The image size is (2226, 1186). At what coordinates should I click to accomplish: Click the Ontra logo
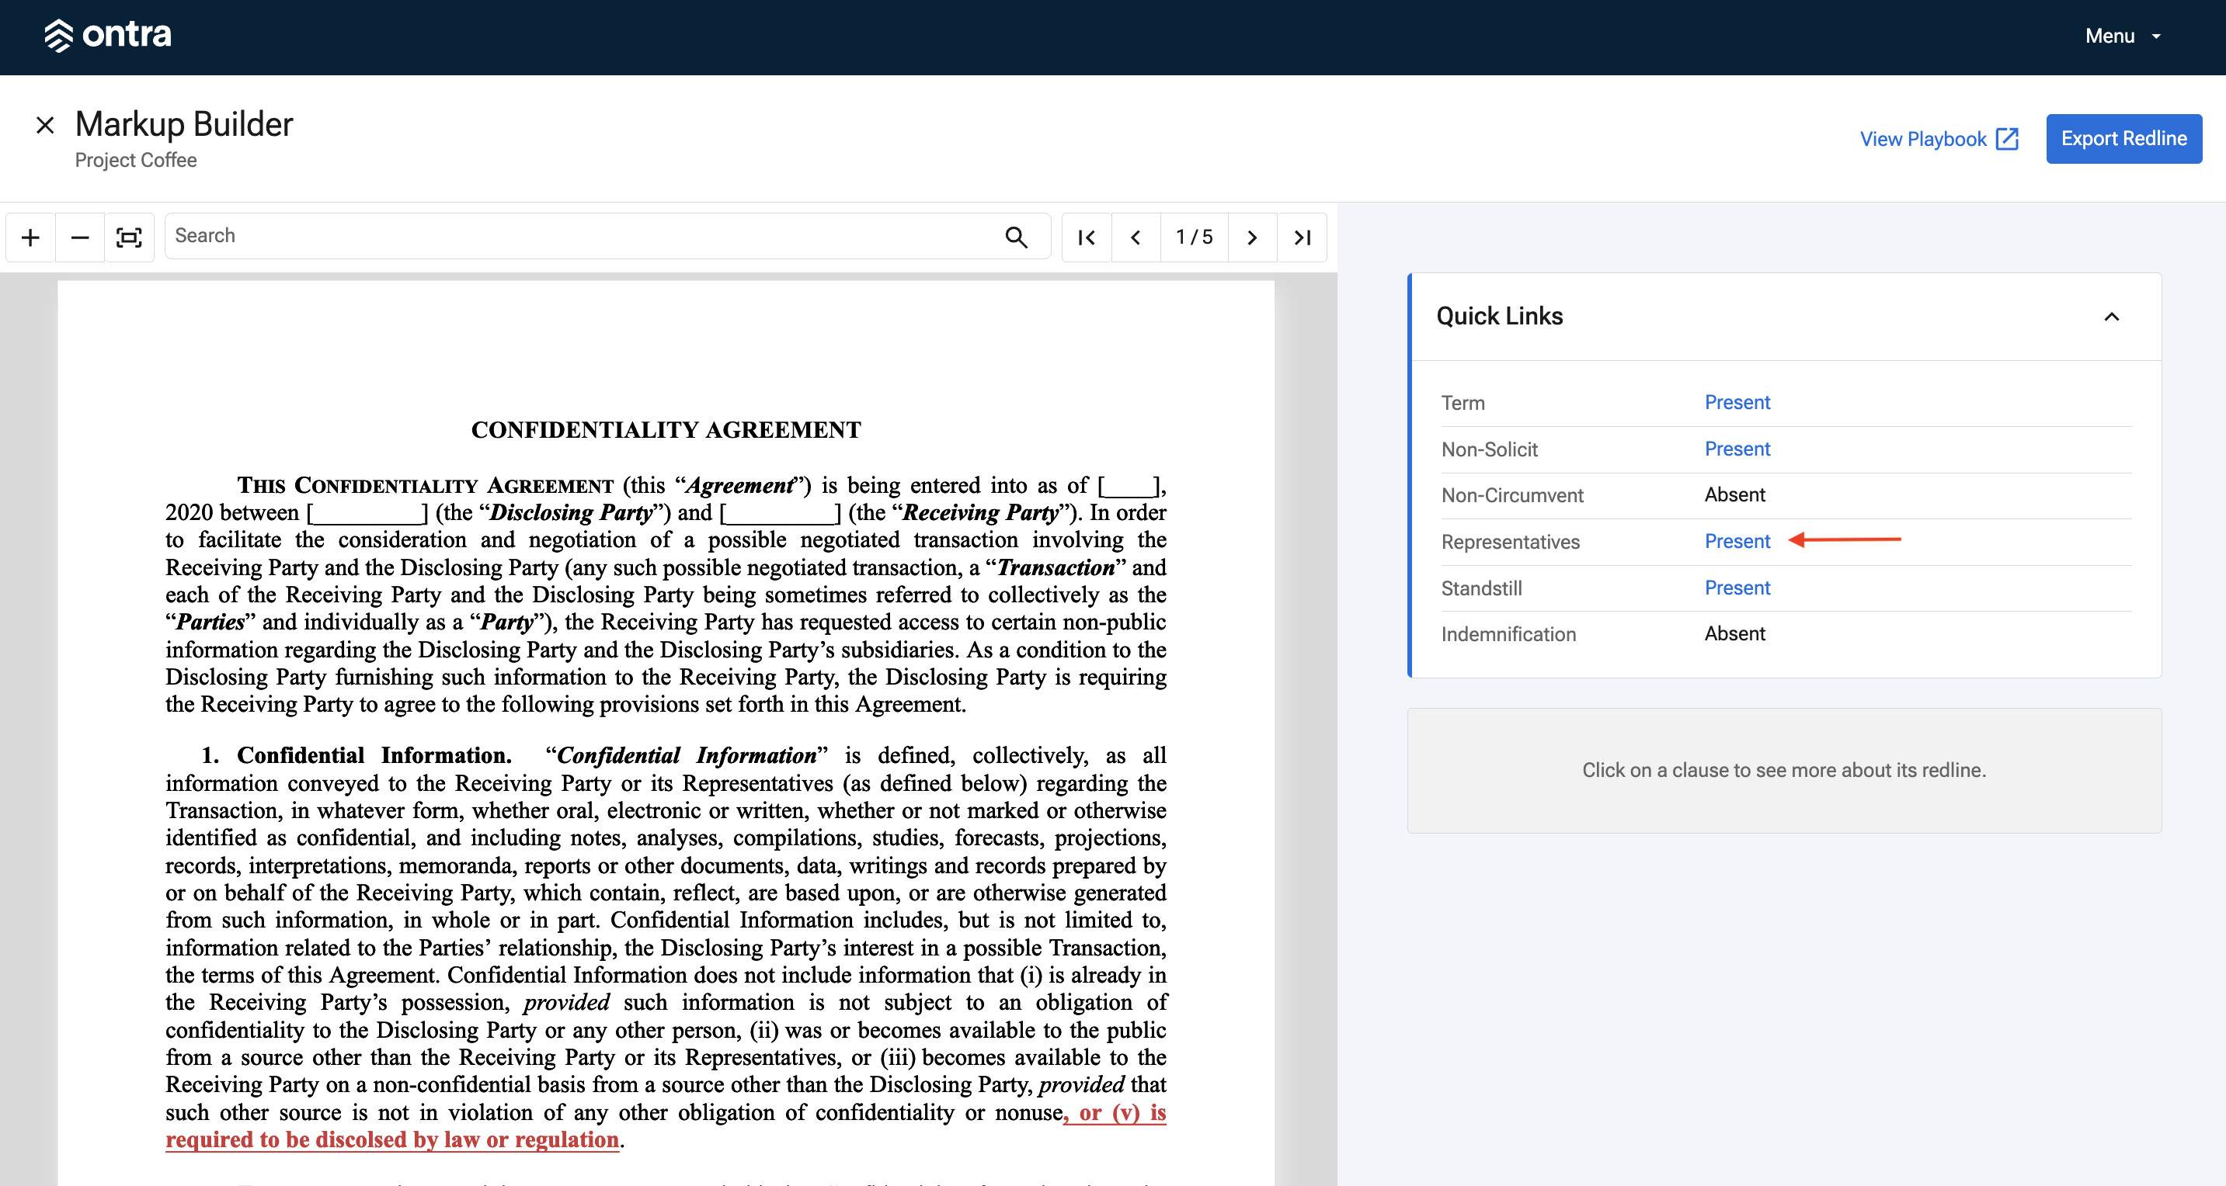[108, 36]
